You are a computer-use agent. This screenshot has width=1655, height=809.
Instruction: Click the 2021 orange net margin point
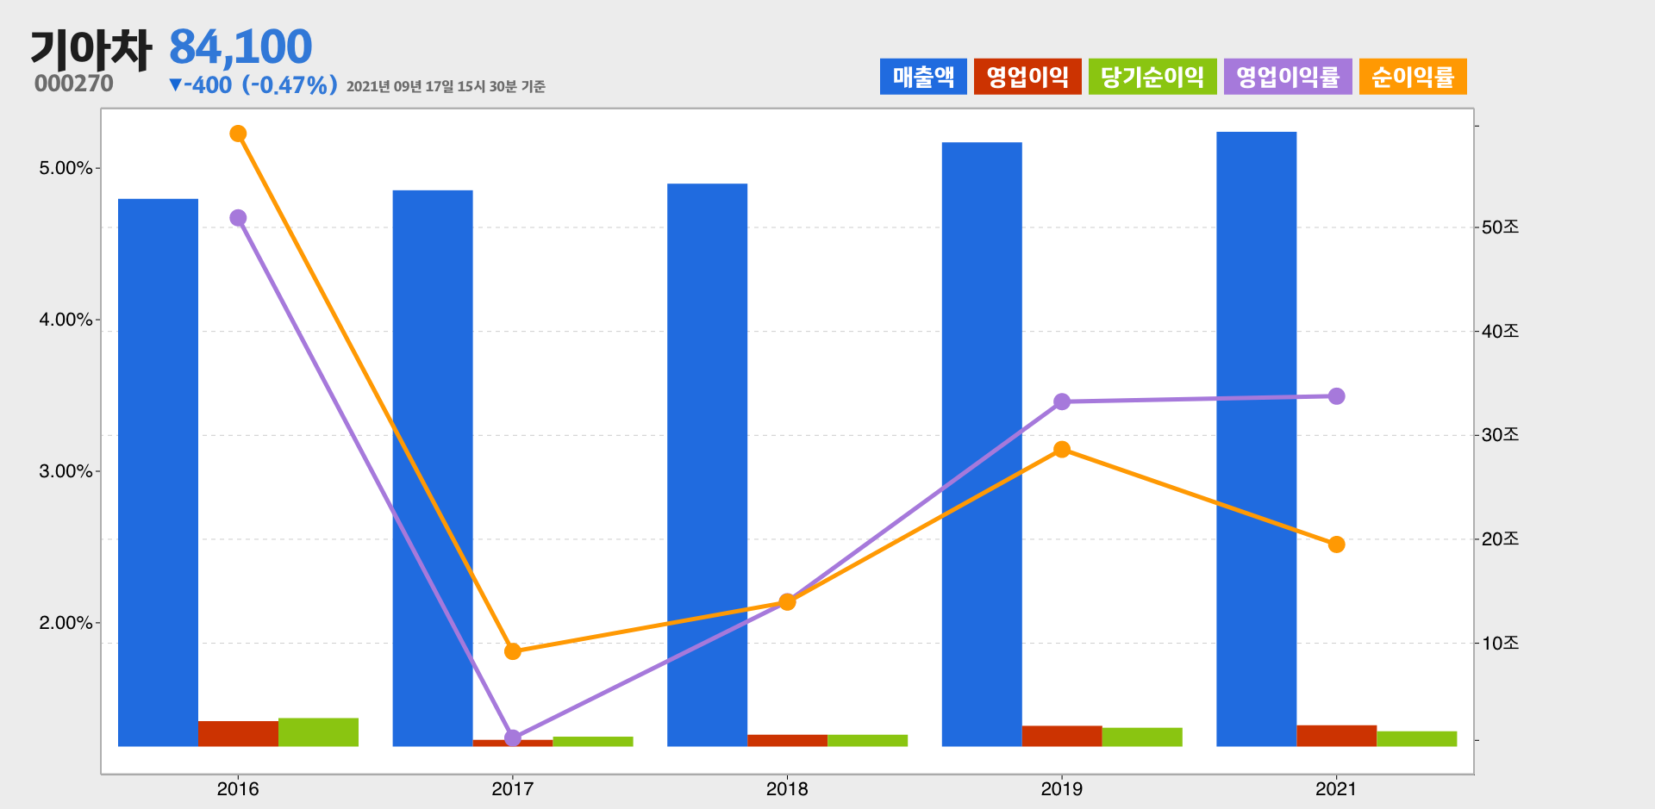pyautogui.click(x=1336, y=545)
